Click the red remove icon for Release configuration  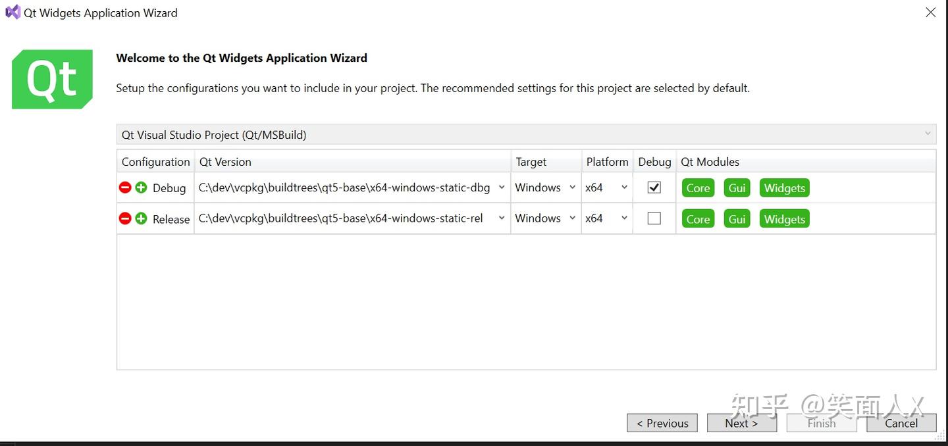click(x=125, y=218)
